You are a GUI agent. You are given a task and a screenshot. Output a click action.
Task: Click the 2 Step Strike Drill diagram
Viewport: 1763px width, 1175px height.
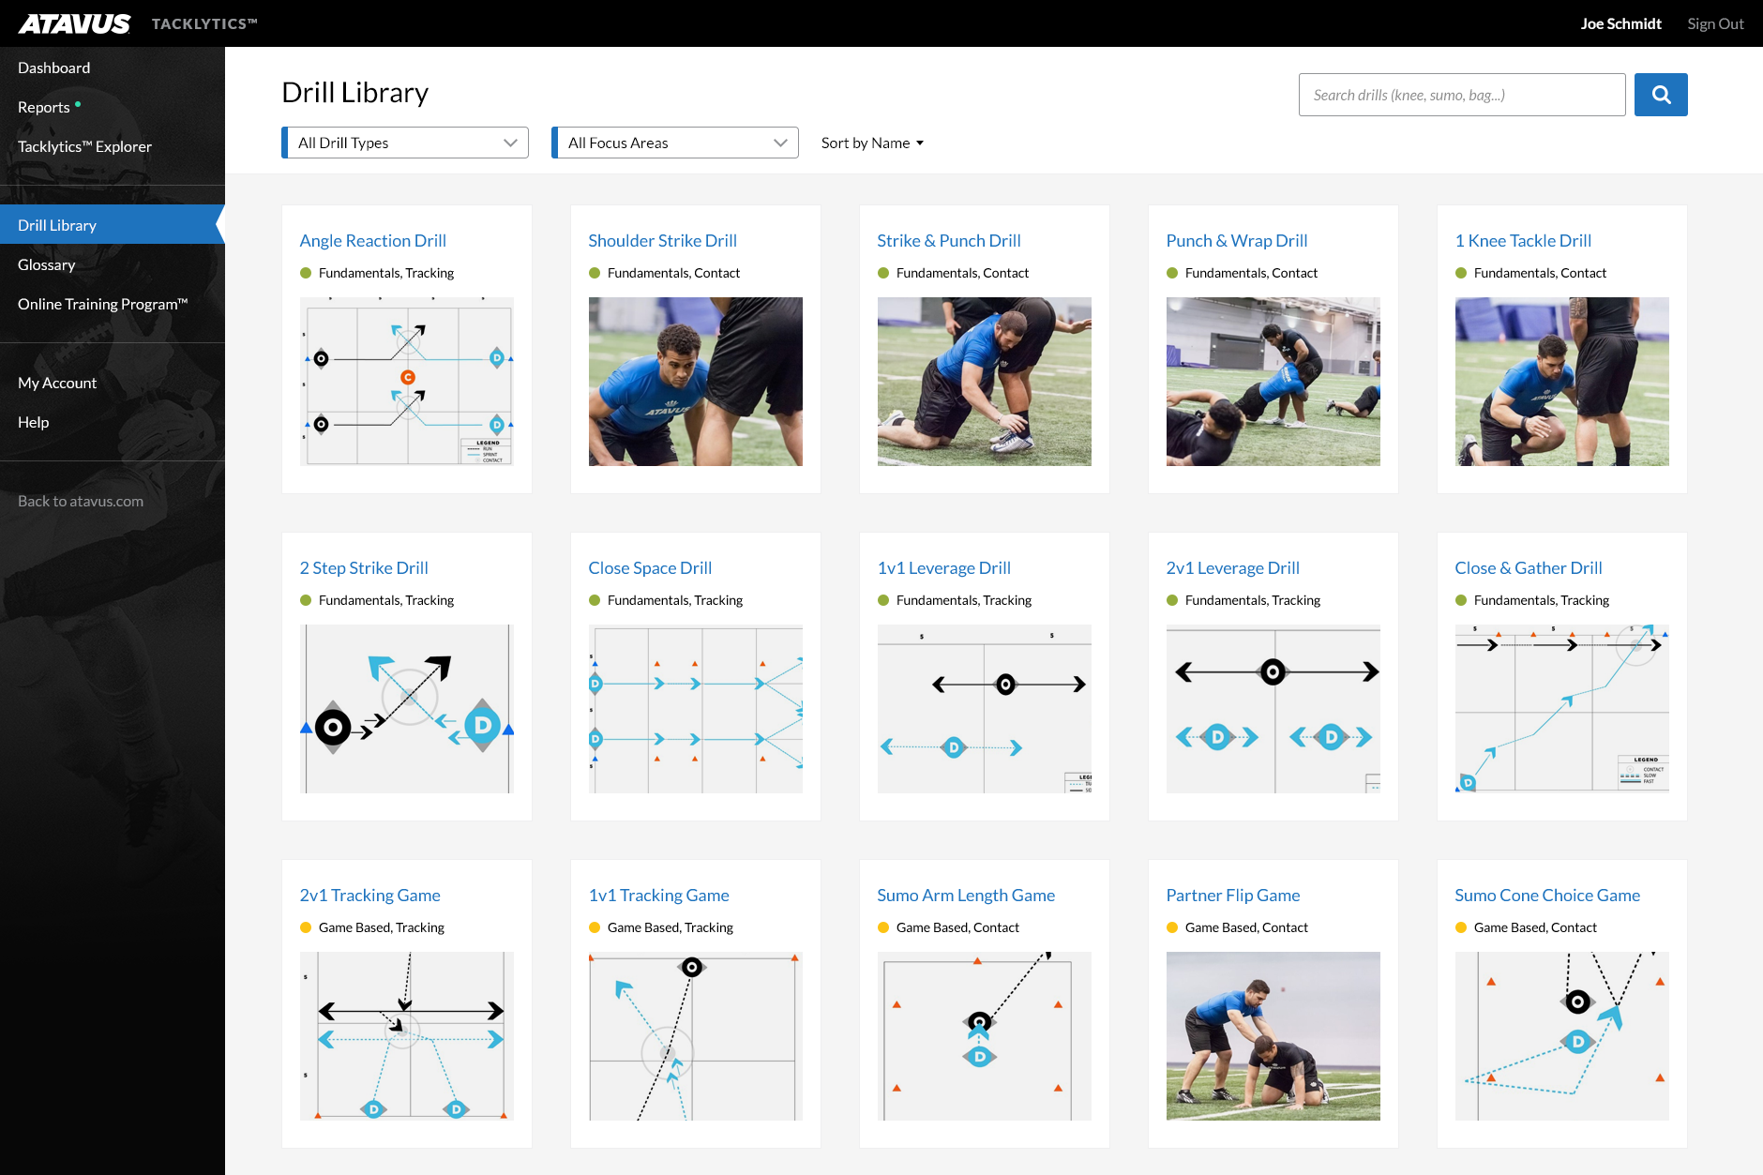406,708
